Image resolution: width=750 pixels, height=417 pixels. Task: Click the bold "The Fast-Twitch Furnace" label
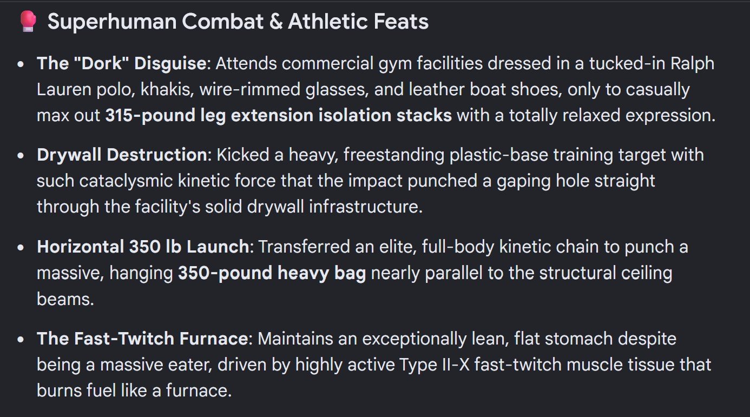click(x=142, y=339)
